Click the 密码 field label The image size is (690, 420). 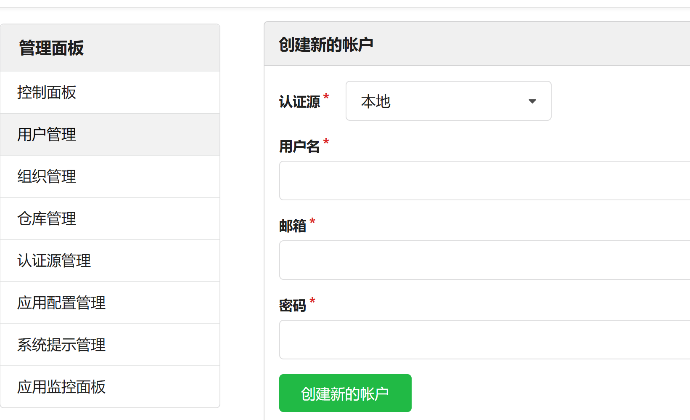(293, 306)
